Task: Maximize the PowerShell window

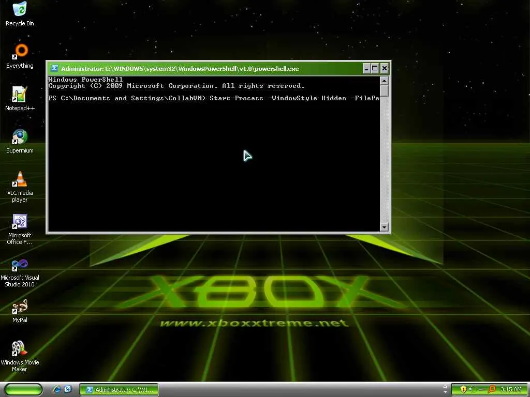Action: point(375,69)
